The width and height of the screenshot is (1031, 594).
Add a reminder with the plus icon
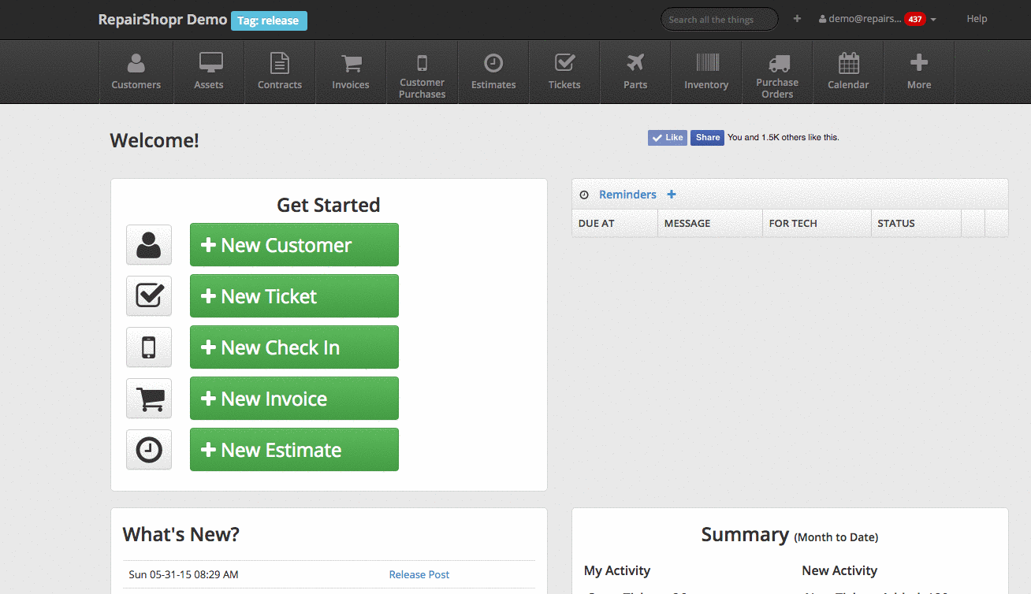coord(672,195)
